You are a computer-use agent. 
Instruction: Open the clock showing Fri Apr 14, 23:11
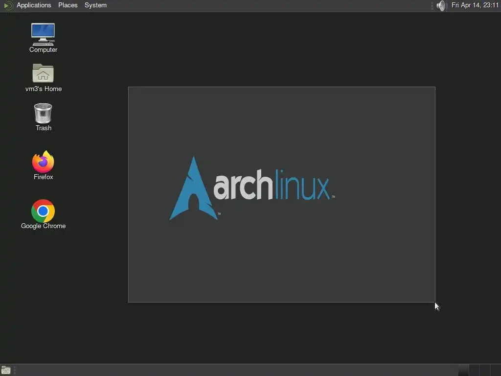[475, 5]
